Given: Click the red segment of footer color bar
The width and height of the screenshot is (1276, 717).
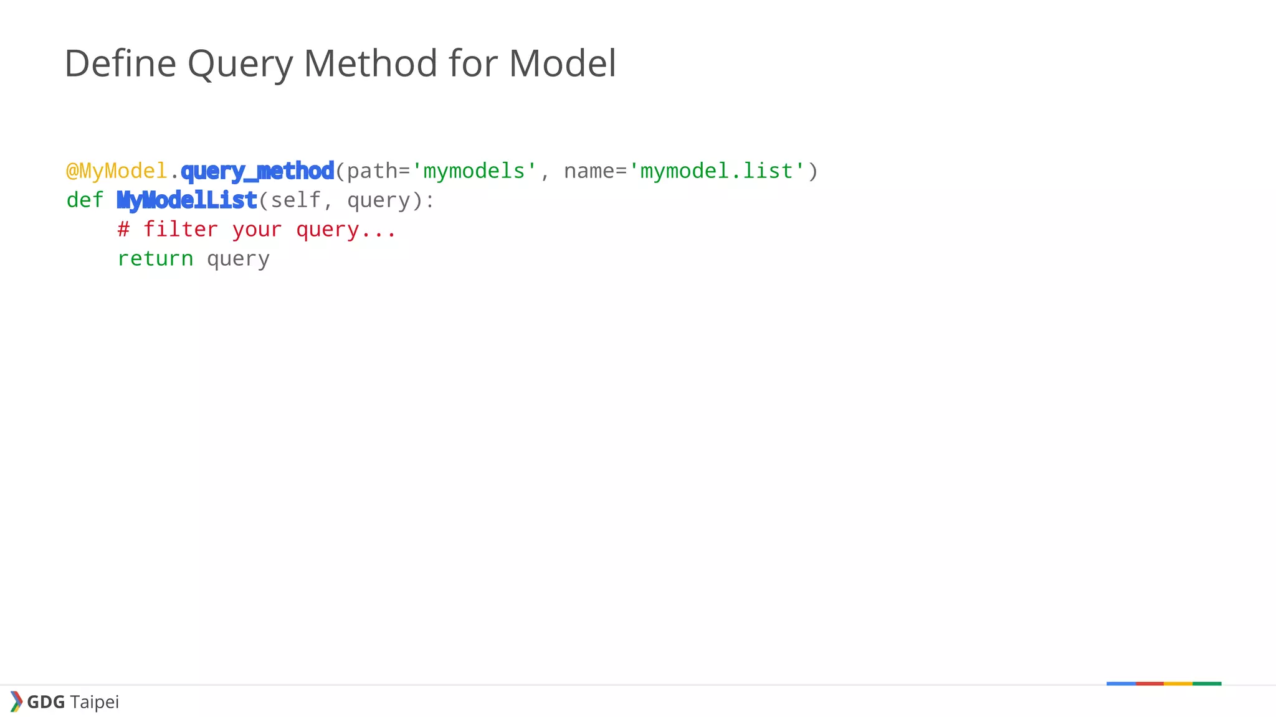Looking at the screenshot, I should point(1150,683).
